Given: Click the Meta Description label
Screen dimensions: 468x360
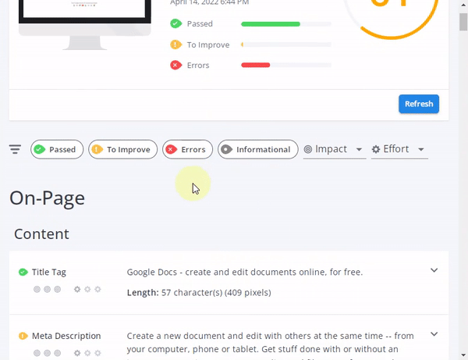Looking at the screenshot, I should pyautogui.click(x=66, y=336).
